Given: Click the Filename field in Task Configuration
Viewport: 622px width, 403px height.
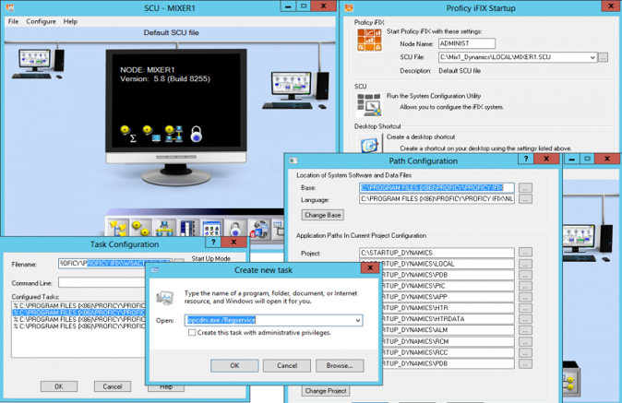Looking at the screenshot, I should [x=114, y=263].
